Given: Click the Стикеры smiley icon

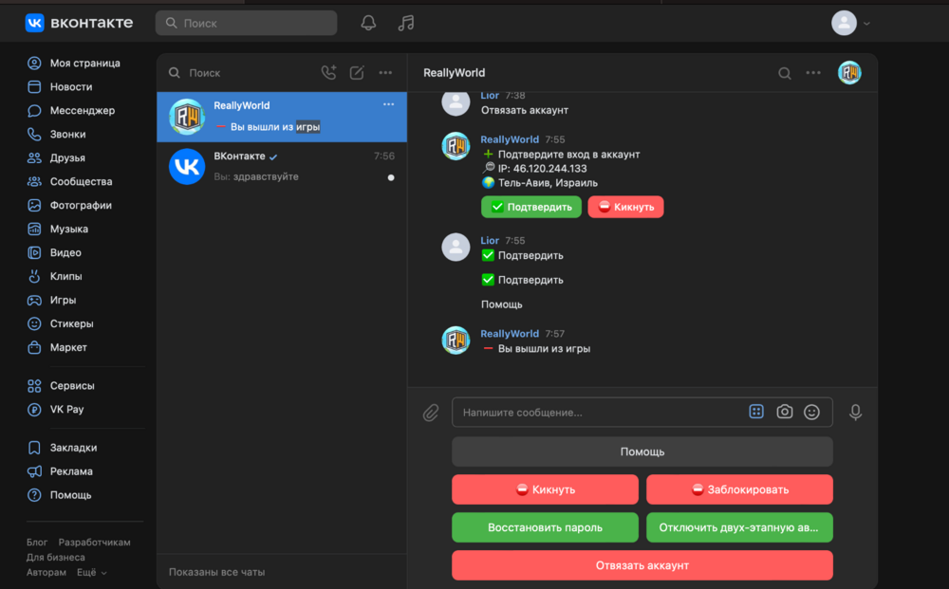Looking at the screenshot, I should [34, 323].
